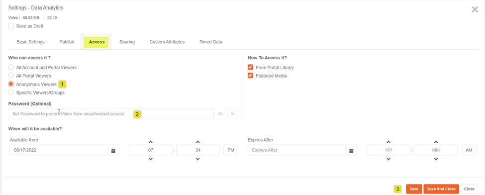The width and height of the screenshot is (485, 195).
Task: Choose Specific Viewers/Groups access option
Action: (x=11, y=92)
